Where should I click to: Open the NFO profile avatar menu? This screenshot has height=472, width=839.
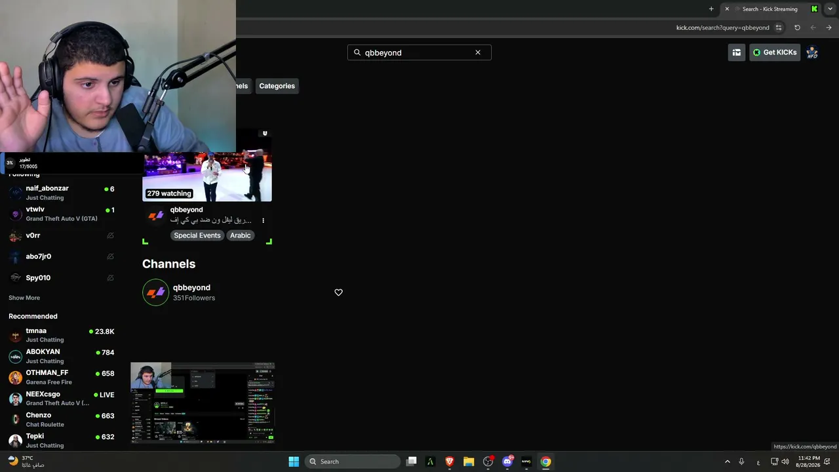pos(812,52)
